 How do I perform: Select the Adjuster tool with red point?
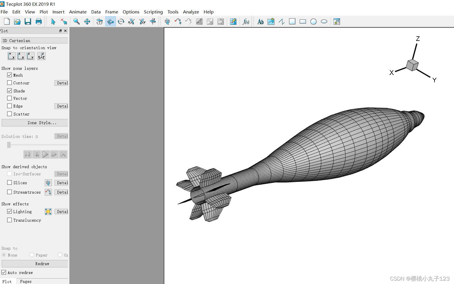[64, 21]
